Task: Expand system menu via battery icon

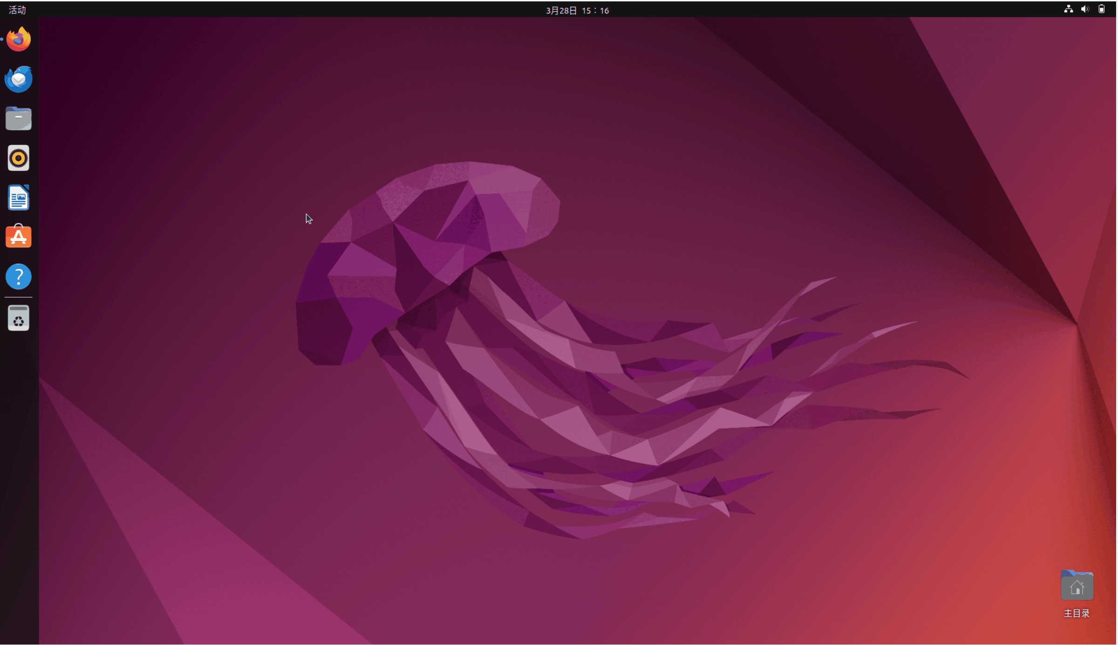Action: (1102, 9)
